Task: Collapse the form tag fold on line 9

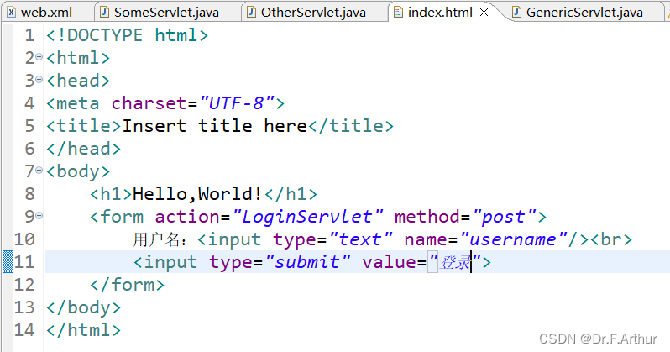Action: coord(39,216)
